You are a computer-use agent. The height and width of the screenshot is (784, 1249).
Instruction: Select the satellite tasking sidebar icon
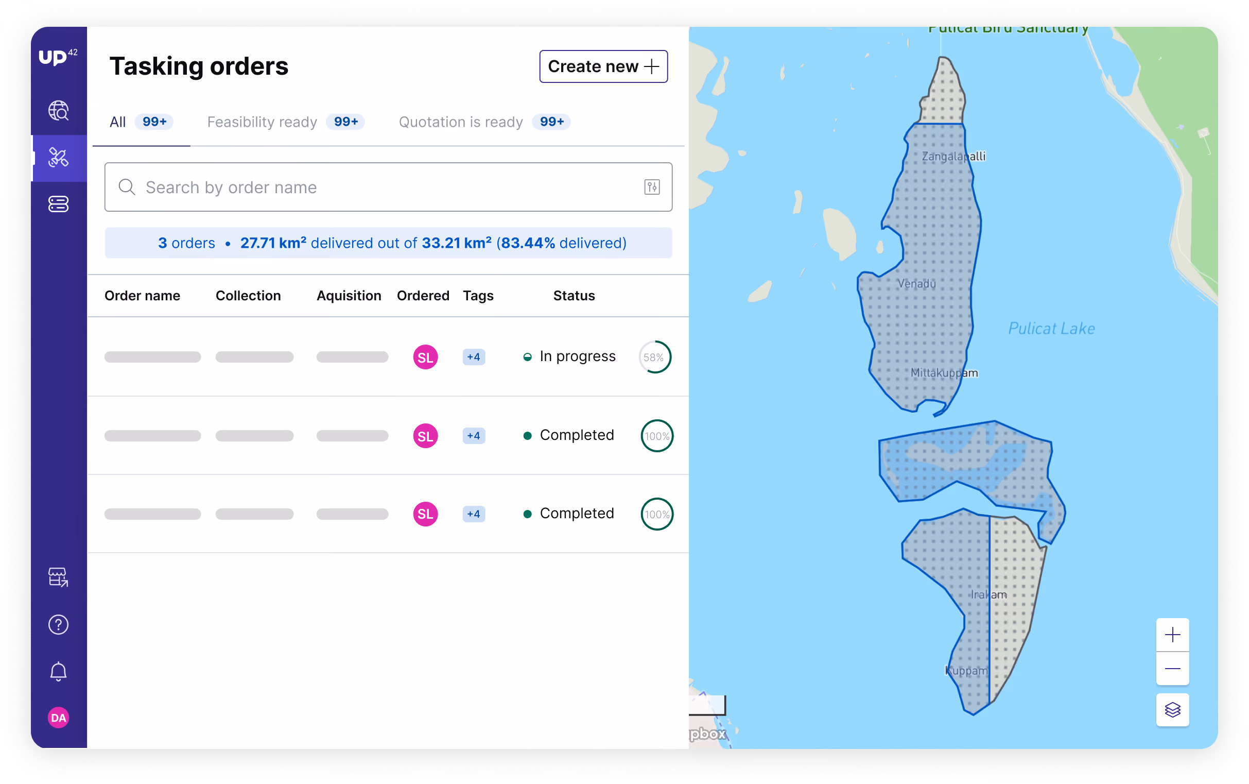click(58, 158)
